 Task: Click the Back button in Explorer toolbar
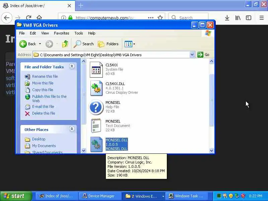(27, 44)
